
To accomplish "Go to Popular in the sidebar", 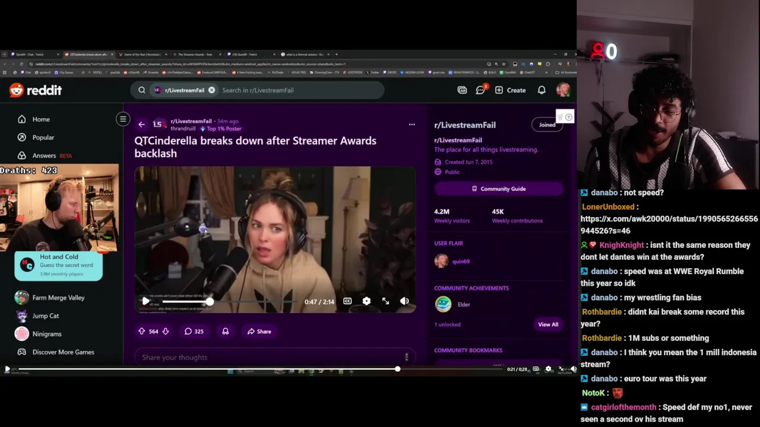I will (36, 138).
